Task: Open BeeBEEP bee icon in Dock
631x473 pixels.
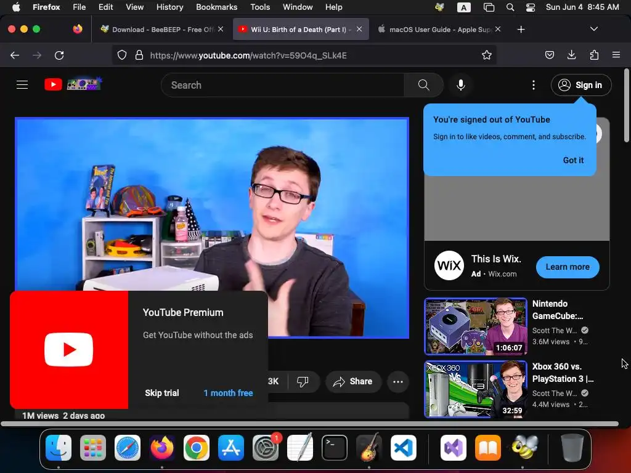Action: pyautogui.click(x=525, y=448)
